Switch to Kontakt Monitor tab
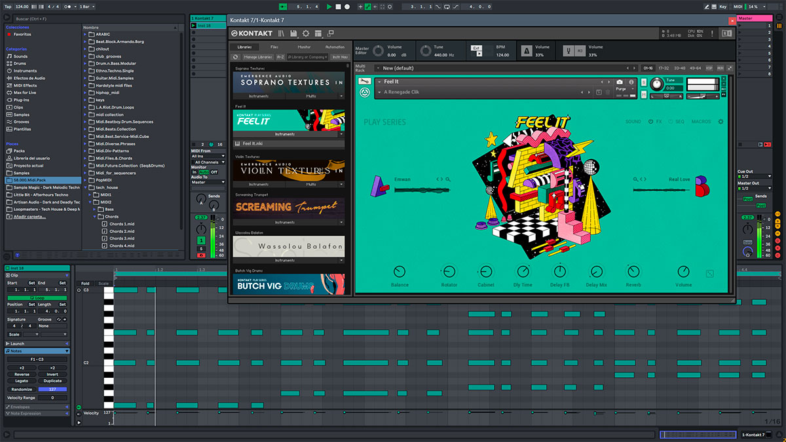This screenshot has width=786, height=442. [x=305, y=47]
